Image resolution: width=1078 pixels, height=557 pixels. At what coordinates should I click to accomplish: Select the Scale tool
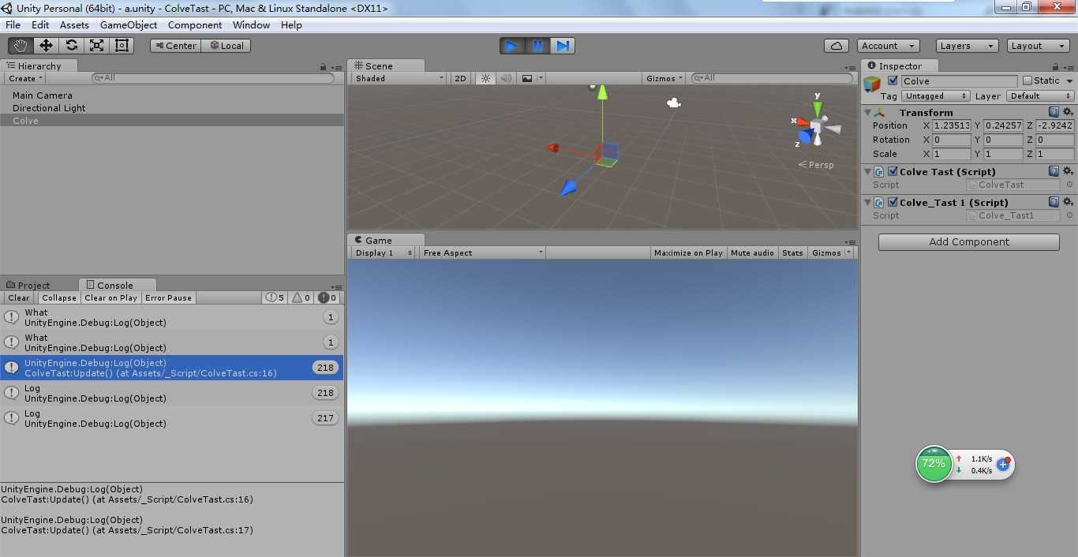tap(96, 45)
